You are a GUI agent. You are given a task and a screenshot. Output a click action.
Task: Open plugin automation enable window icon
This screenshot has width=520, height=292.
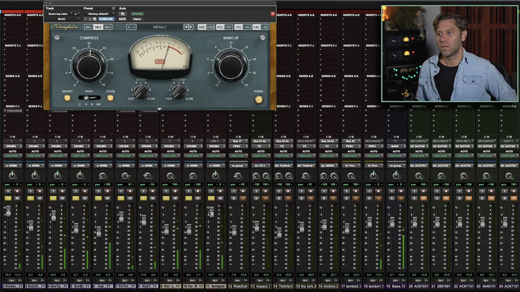pos(122,14)
